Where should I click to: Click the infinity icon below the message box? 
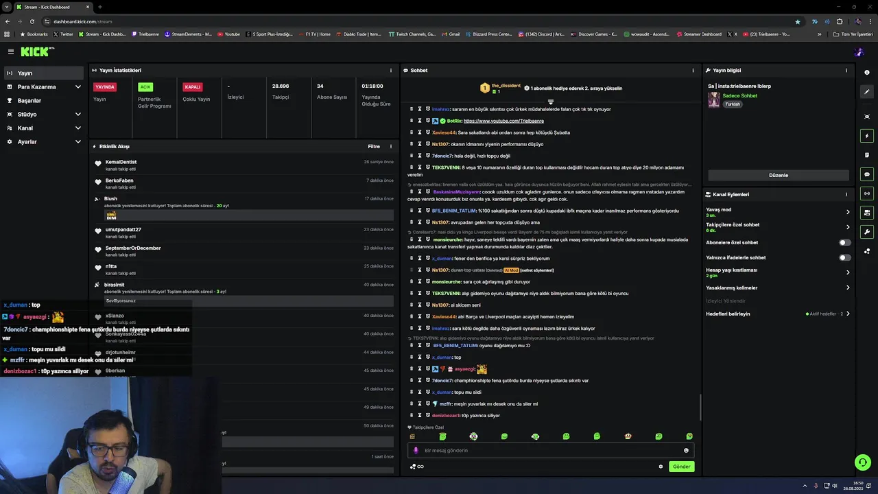click(420, 467)
